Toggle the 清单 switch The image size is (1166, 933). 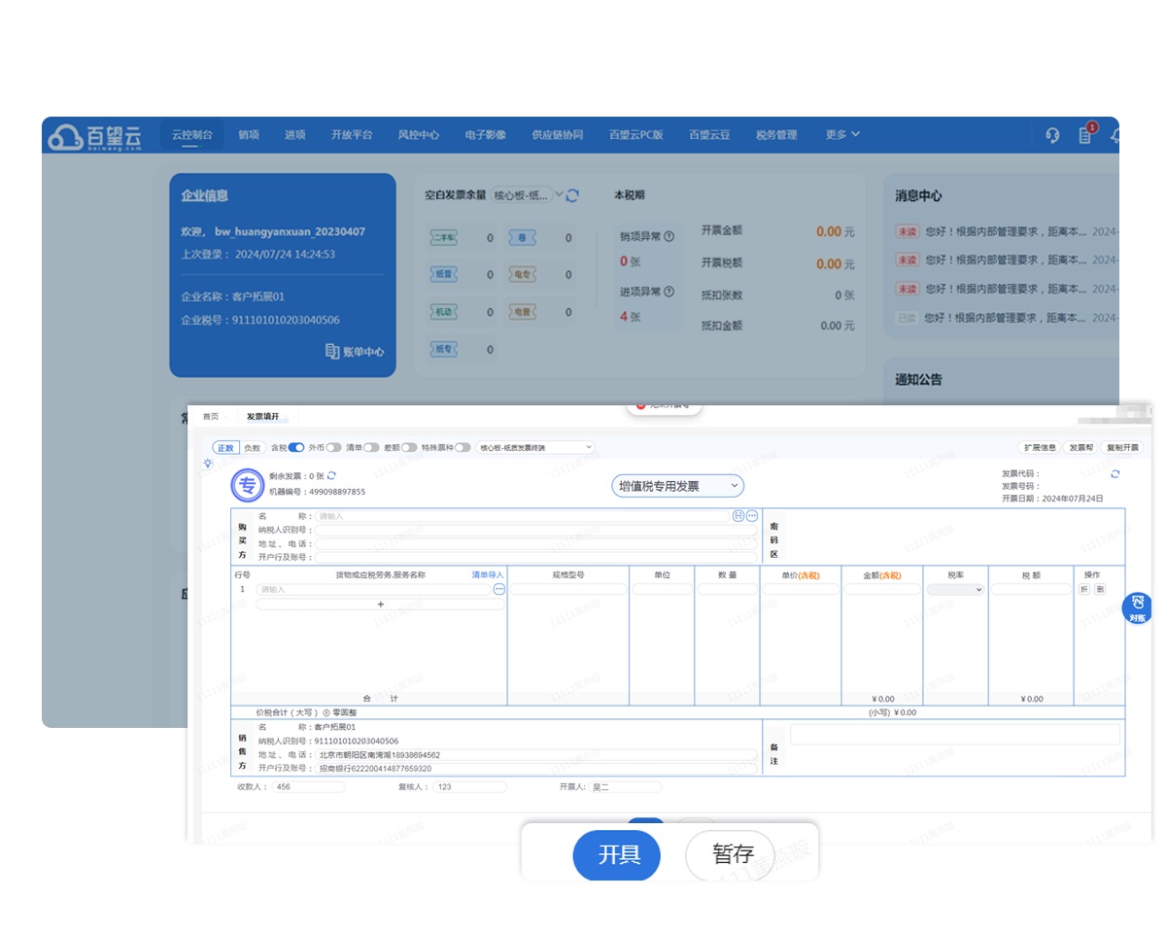371,447
